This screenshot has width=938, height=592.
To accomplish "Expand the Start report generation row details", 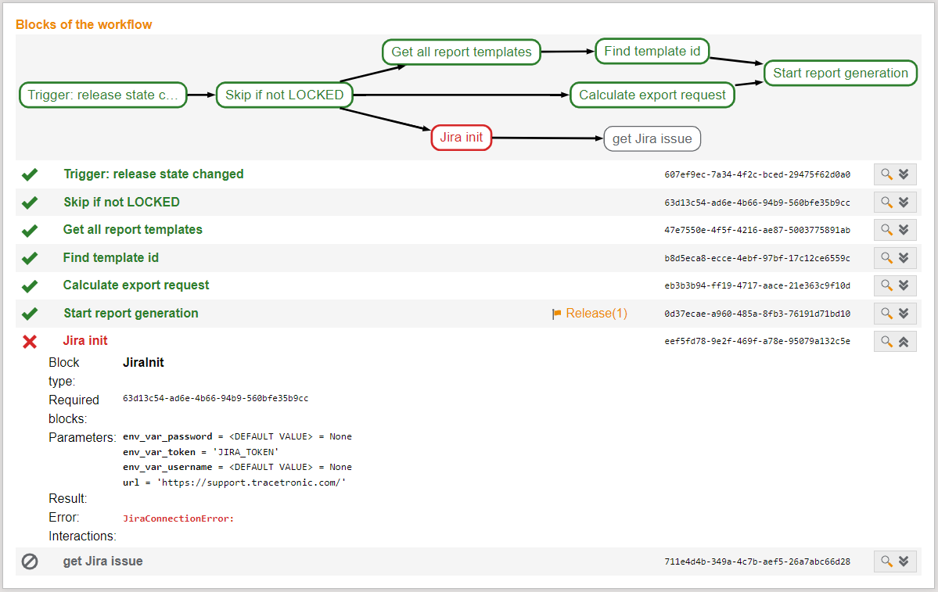I will tap(904, 313).
